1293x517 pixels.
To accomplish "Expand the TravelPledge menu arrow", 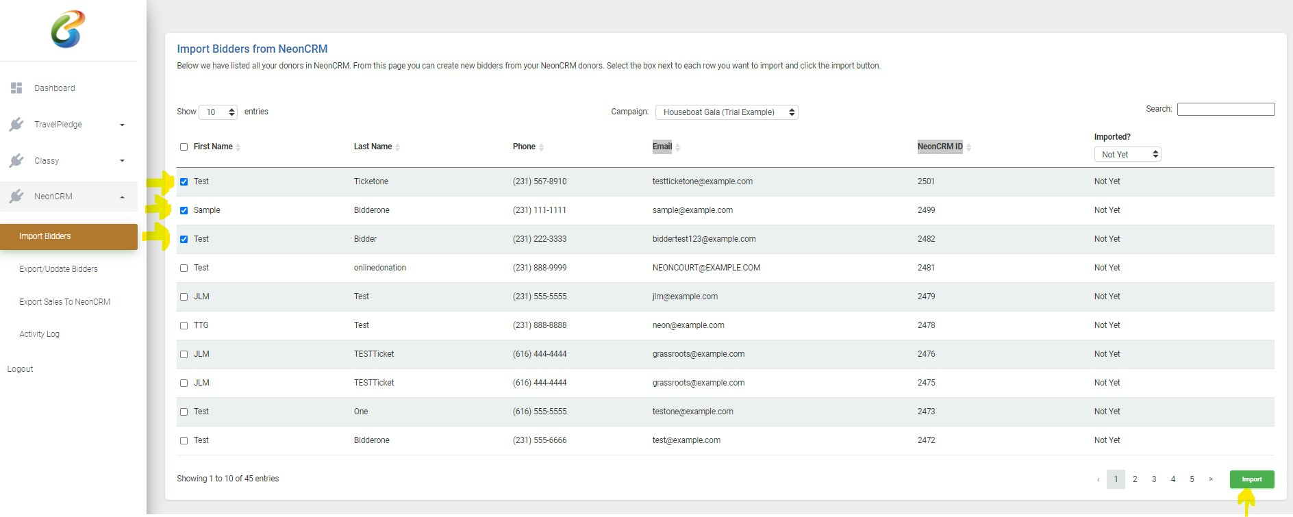I will click(122, 125).
